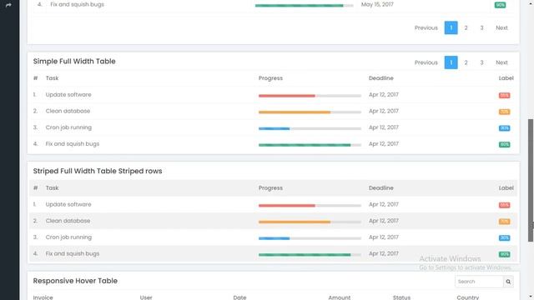Select page 1 in Simple Full Width Table pagination
Screen dimensions: 534x300
click(451, 62)
